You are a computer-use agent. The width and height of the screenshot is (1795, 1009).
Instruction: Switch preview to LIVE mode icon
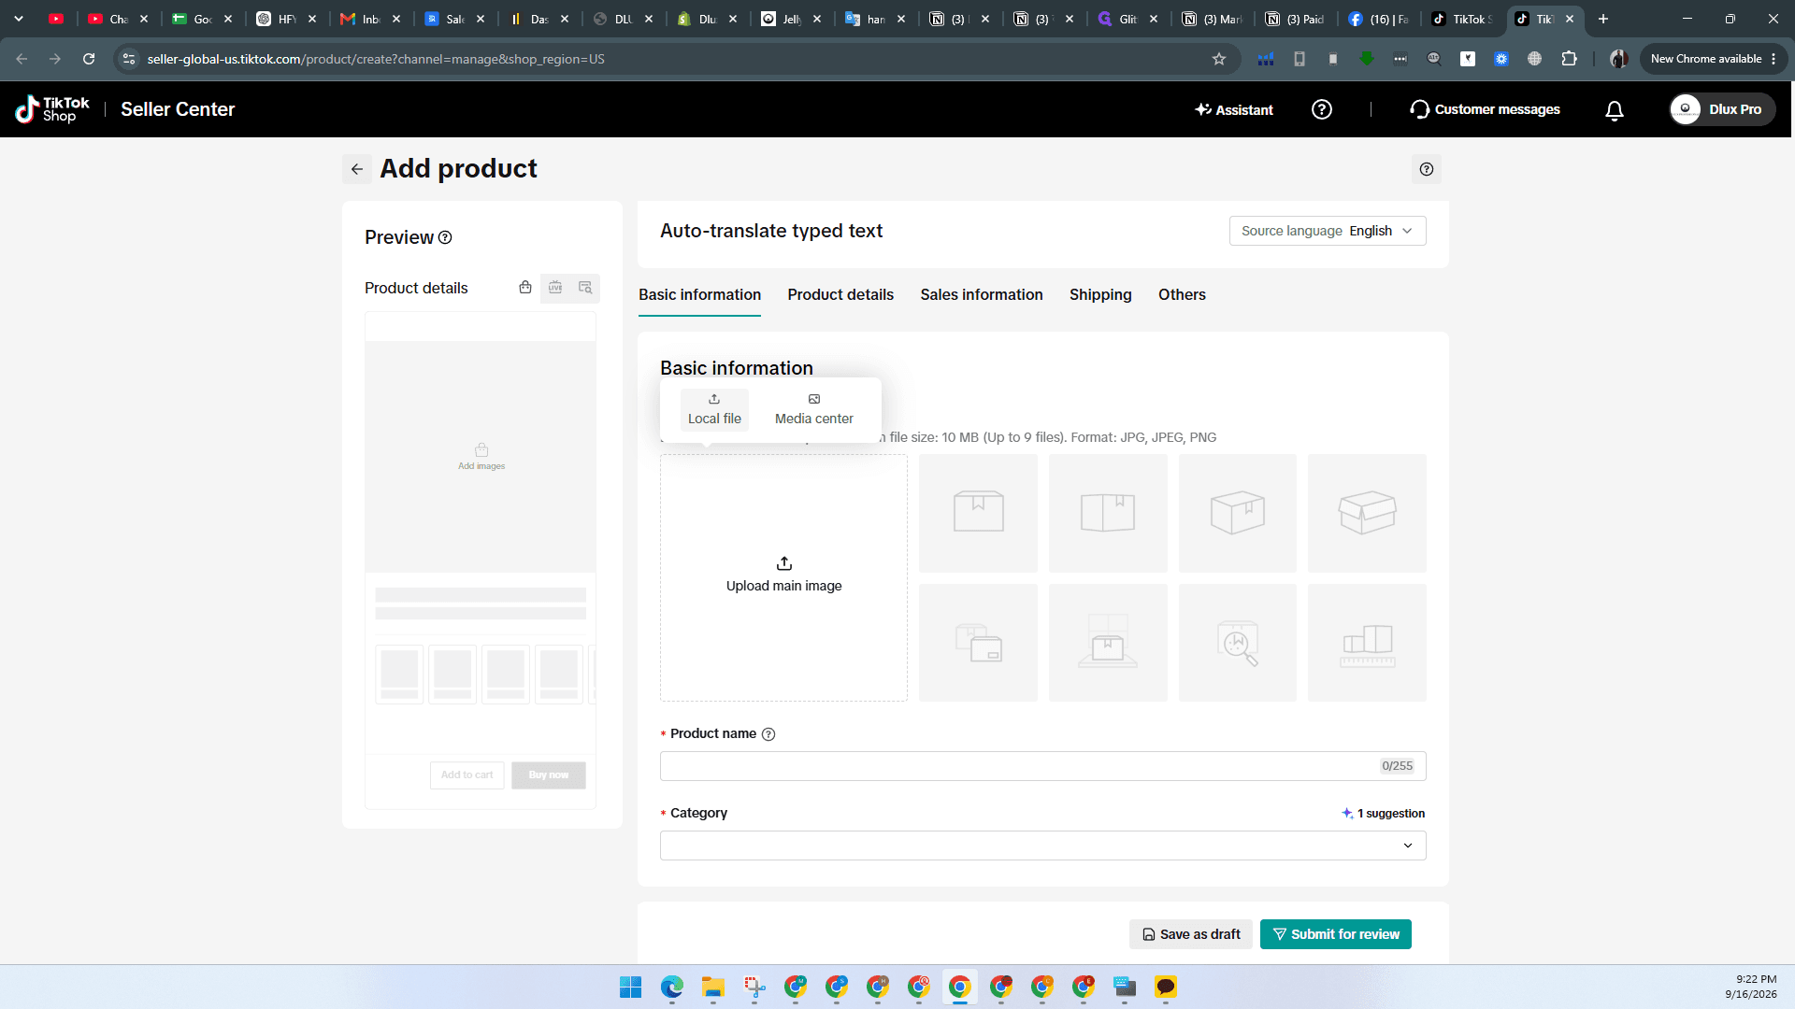pos(555,288)
